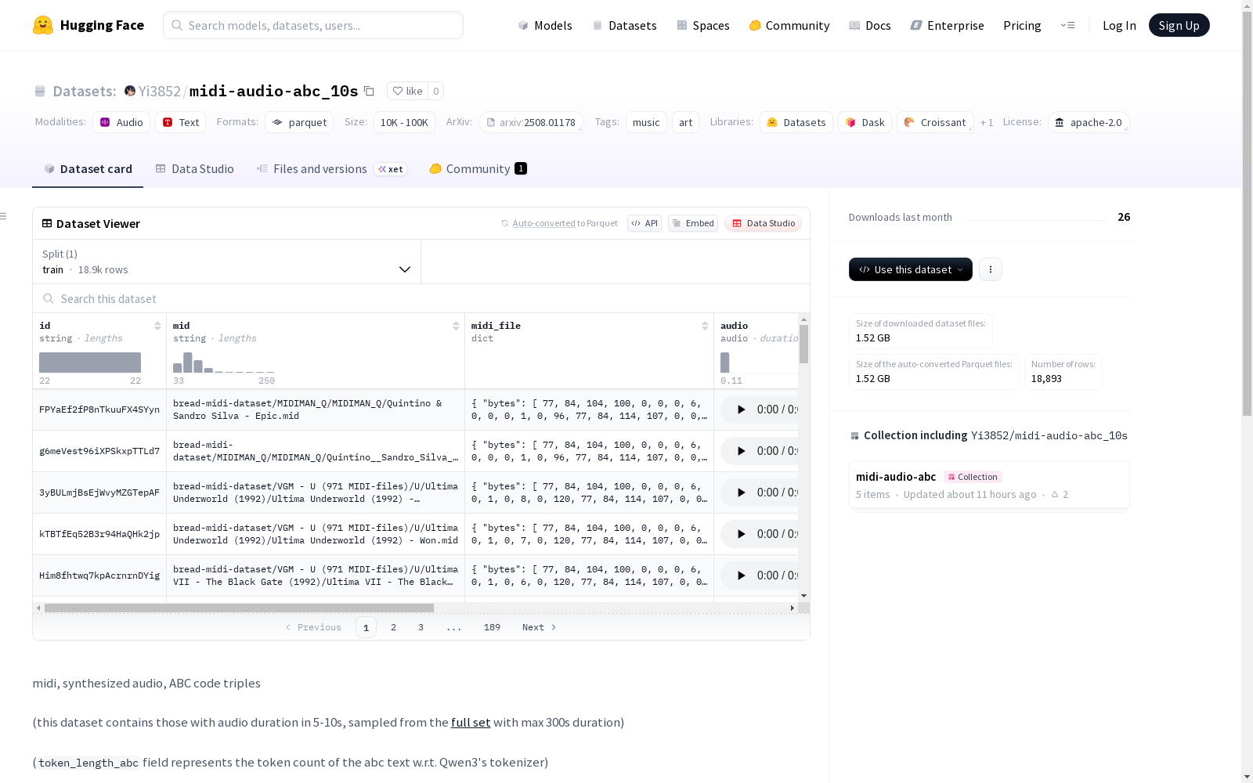
Task: Open Enterprise in the top navigation
Action: pos(948,25)
